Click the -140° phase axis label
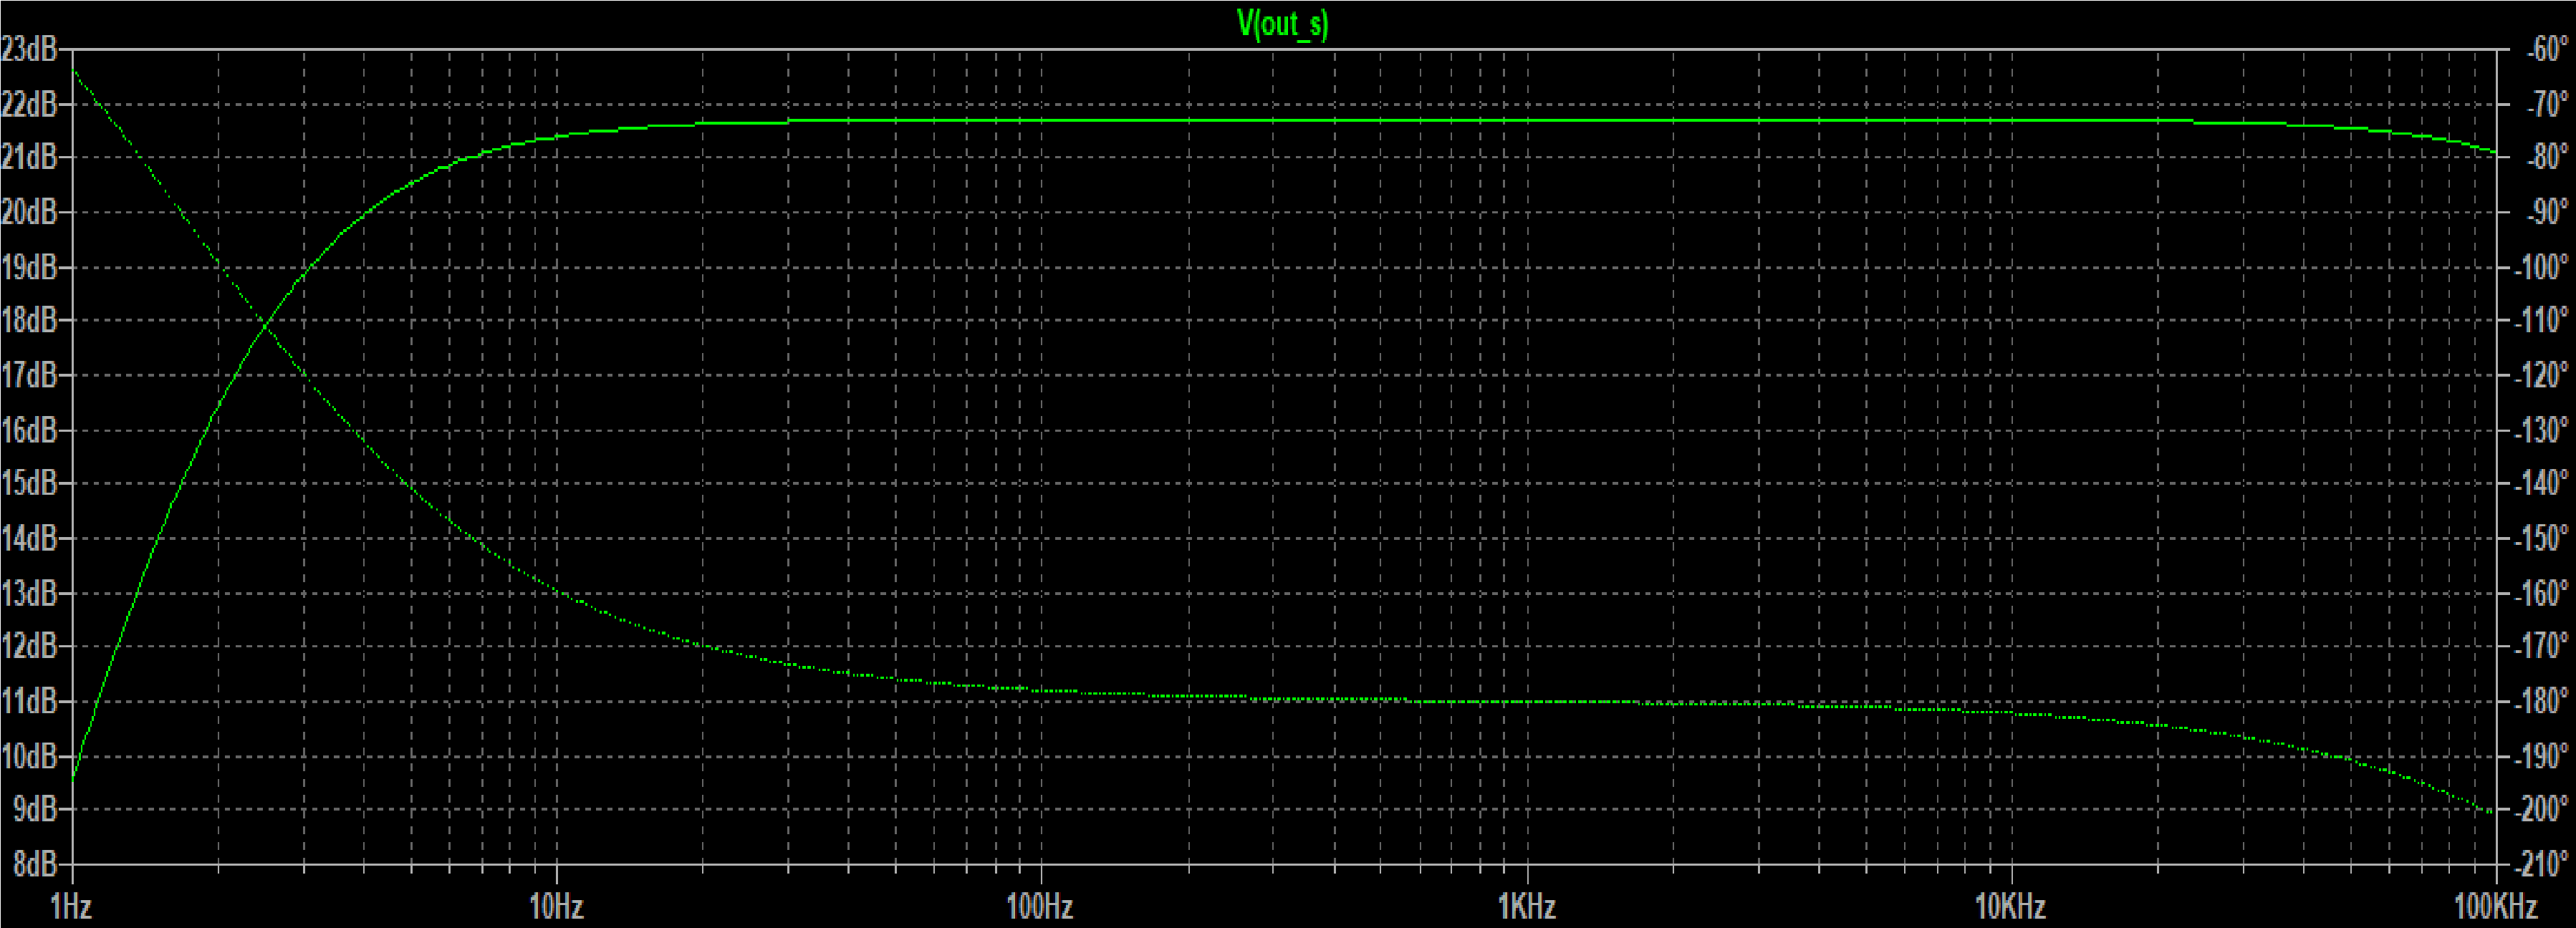The image size is (2576, 928). [2542, 483]
